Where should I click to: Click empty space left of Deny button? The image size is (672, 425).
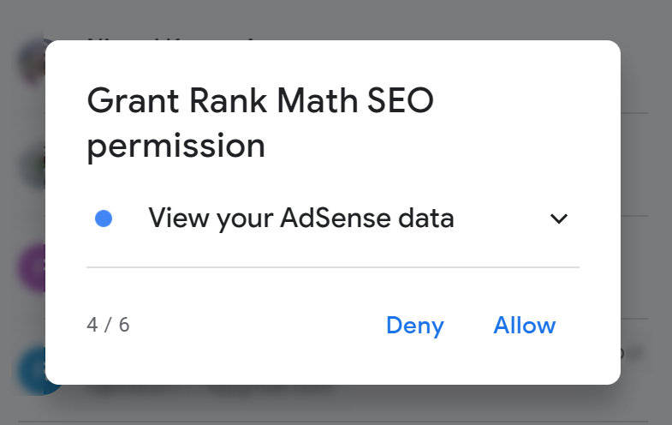point(257,326)
